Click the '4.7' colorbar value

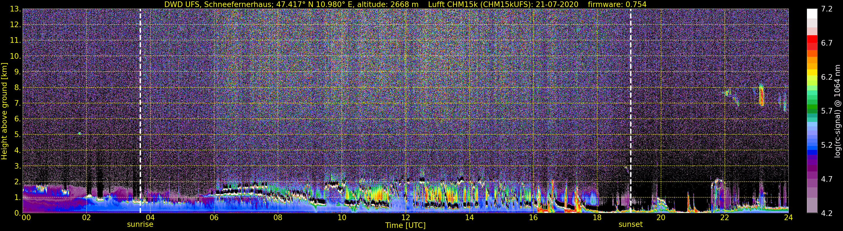click(827, 179)
